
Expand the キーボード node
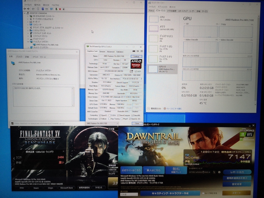(x=28, y=22)
